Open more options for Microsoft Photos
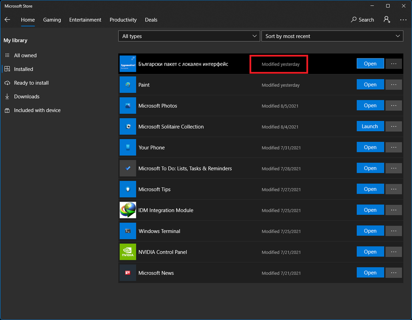The width and height of the screenshot is (412, 320). (x=393, y=105)
